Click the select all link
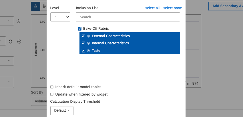Image resolution: width=243 pixels, height=117 pixels. pyautogui.click(x=152, y=8)
